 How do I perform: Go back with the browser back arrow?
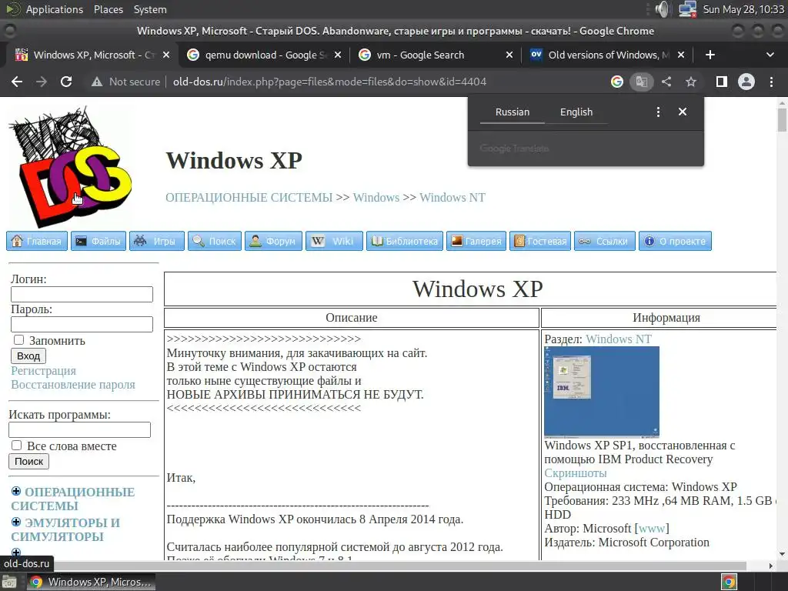tap(17, 82)
